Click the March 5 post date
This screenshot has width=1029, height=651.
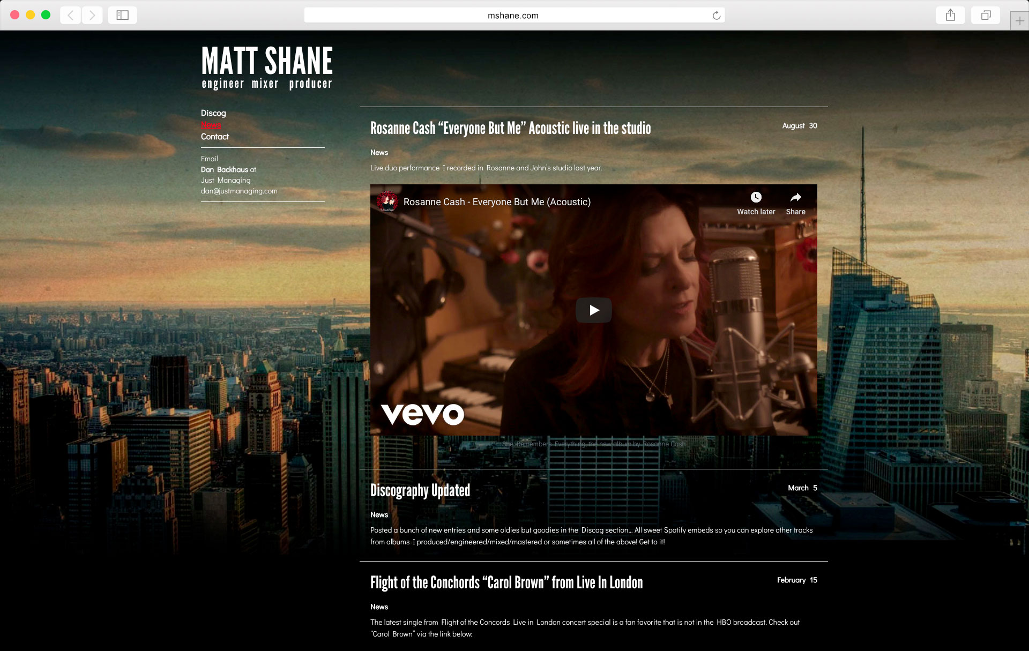coord(802,488)
